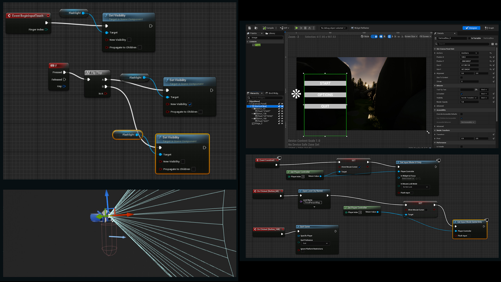Click the F key event node header
The image size is (501, 282).
click(59, 66)
